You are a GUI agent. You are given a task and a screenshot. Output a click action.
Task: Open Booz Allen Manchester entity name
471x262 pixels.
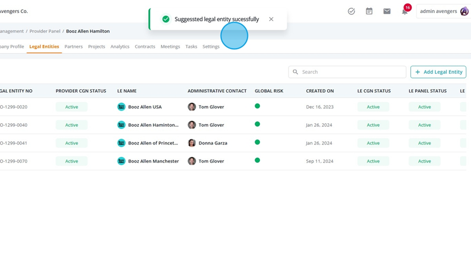tap(153, 161)
